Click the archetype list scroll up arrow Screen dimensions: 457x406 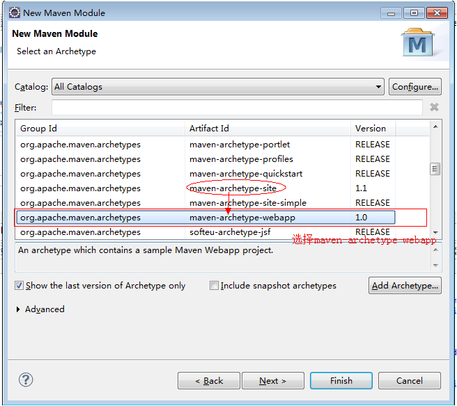point(435,127)
